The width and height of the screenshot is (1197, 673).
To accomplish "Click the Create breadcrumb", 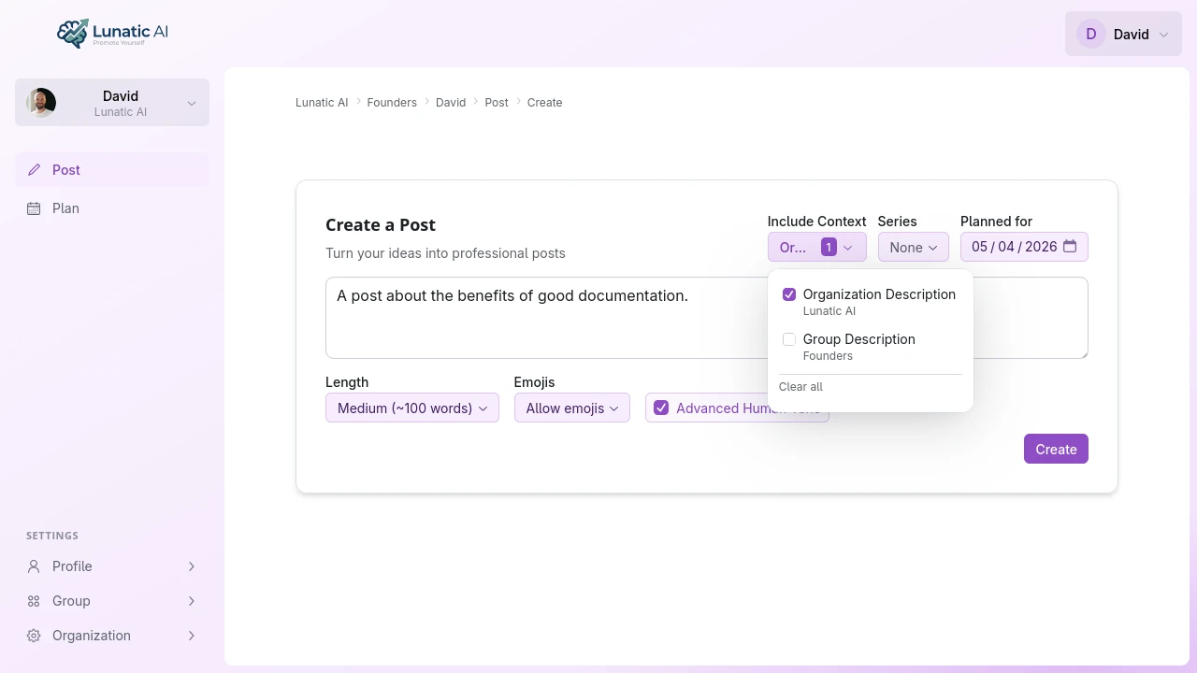I will [x=544, y=103].
